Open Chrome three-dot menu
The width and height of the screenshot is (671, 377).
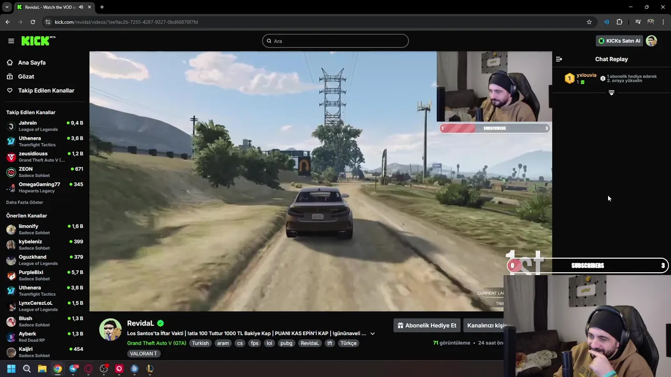pos(664,22)
